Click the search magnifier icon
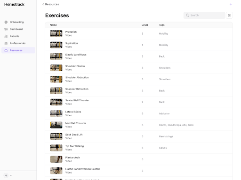The height and width of the screenshot is (180, 241). click(x=187, y=15)
